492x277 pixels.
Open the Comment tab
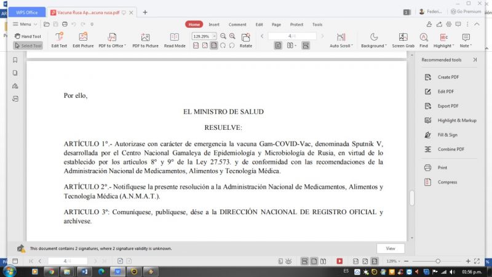coord(237,25)
